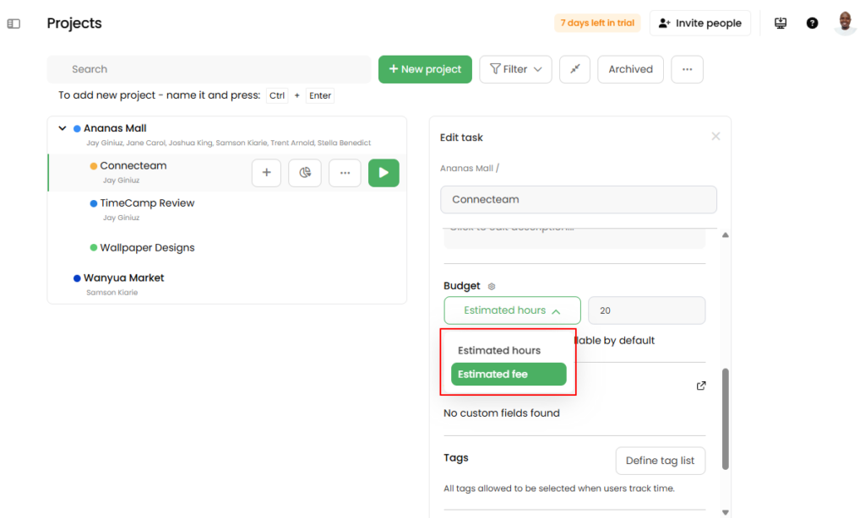This screenshot has height=518, width=865.
Task: Click the Wanyua Market dark blue dot
Action: tap(77, 278)
